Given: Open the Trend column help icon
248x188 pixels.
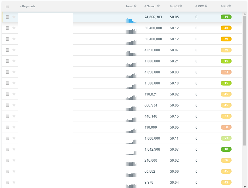Looking at the screenshot, I should (x=135, y=6).
